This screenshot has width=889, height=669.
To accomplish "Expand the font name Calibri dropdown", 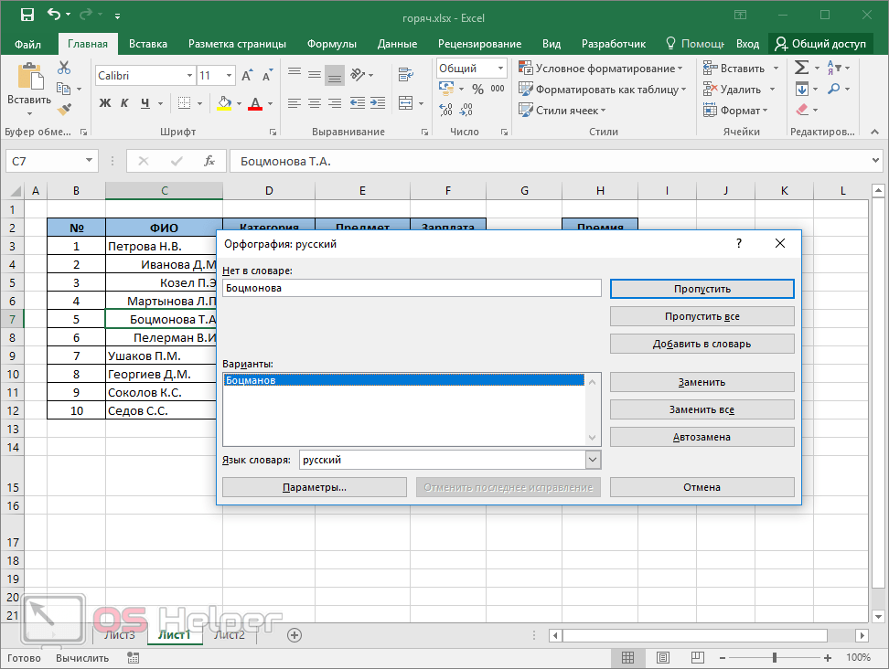I will (190, 76).
